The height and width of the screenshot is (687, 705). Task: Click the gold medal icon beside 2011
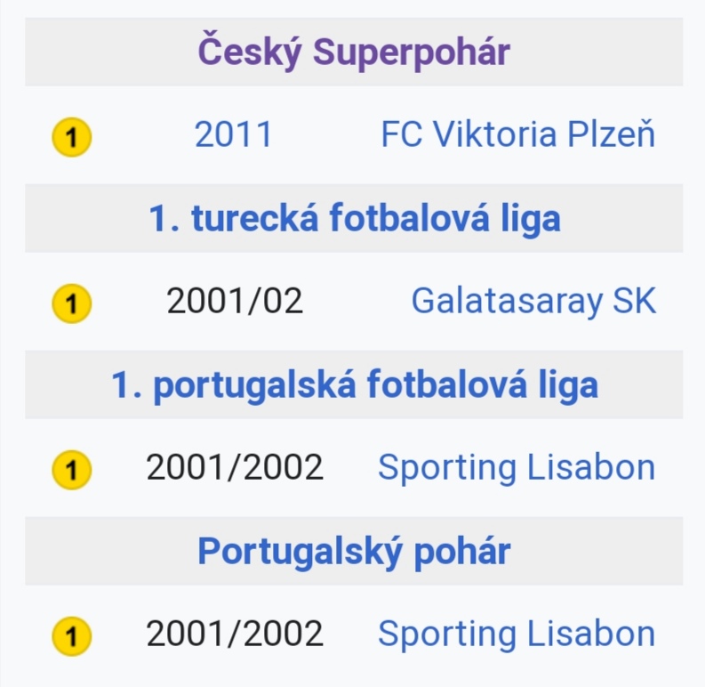click(x=71, y=136)
